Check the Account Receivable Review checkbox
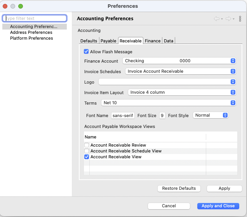Image resolution: width=247 pixels, height=217 pixels. [x=87, y=145]
